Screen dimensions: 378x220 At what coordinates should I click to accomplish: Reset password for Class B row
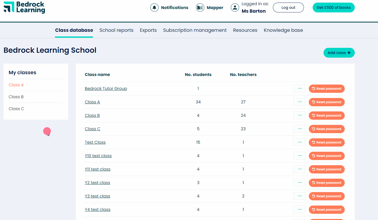(x=327, y=116)
